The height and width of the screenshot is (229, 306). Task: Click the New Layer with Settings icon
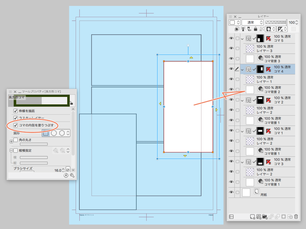tap(259, 217)
